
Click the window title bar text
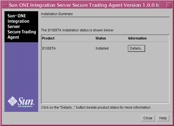tap(84, 5)
